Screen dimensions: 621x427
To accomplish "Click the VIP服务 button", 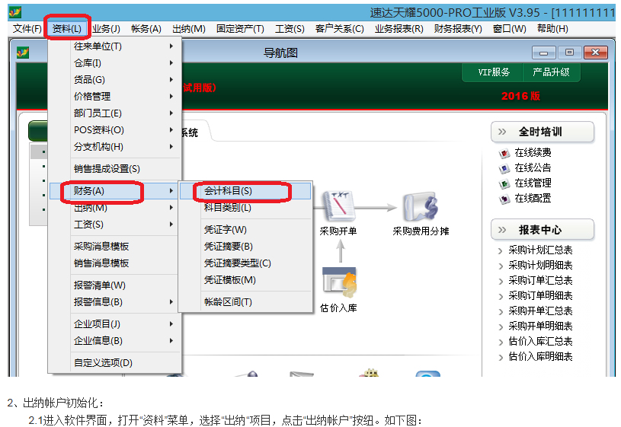I will [x=493, y=72].
